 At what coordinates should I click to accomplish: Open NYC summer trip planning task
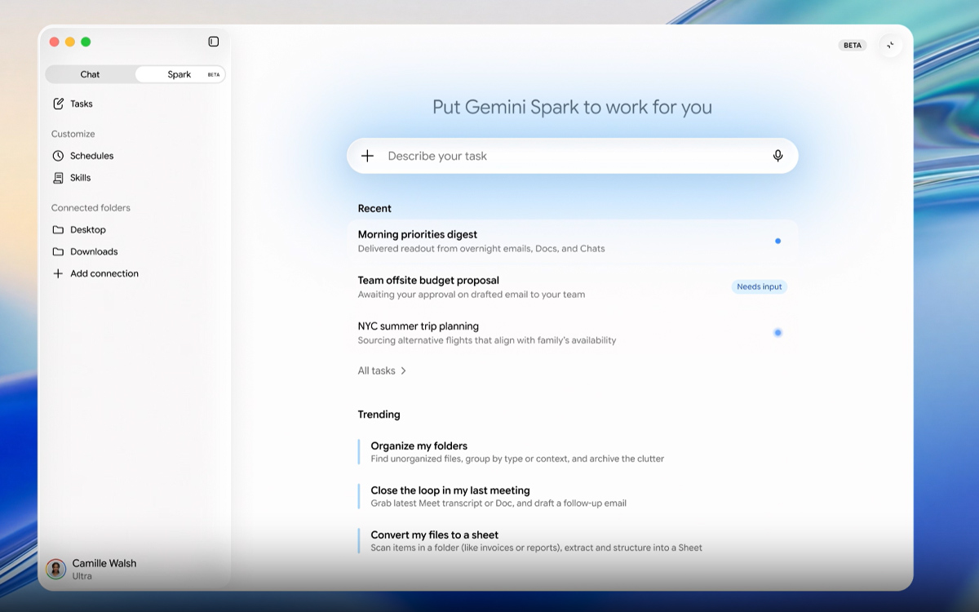click(573, 333)
